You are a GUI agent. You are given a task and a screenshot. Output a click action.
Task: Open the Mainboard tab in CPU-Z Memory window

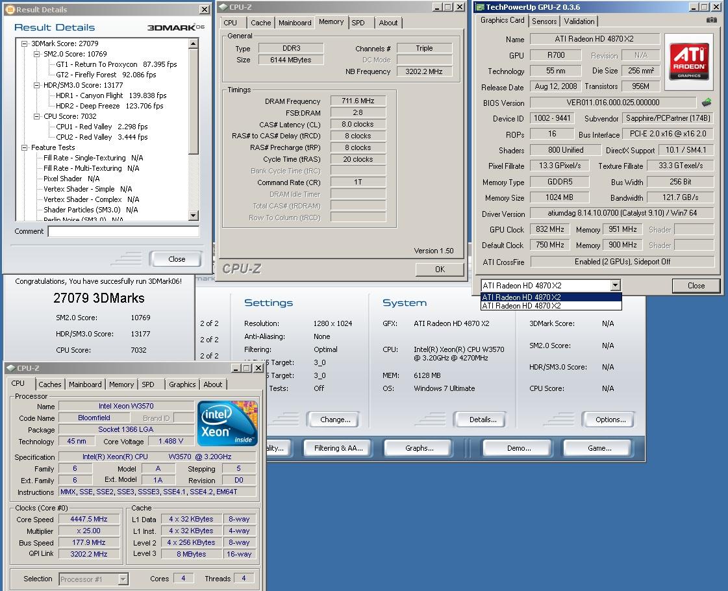coord(295,23)
